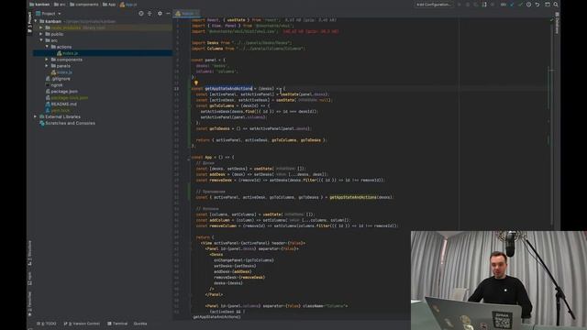The height and width of the screenshot is (330, 587).
Task: Click the presenter's webcam video overlay
Action: [499, 280]
